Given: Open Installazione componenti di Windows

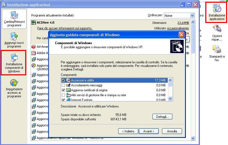Looking at the screenshot, I should pyautogui.click(x=14, y=63).
